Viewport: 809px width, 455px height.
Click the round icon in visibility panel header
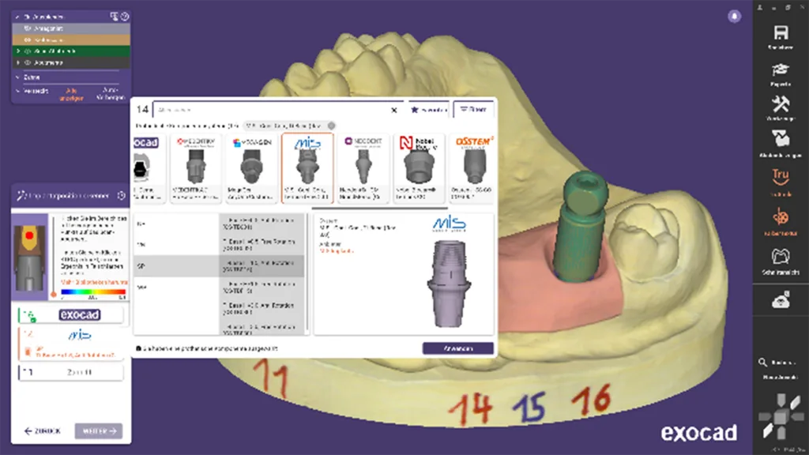[x=124, y=17]
